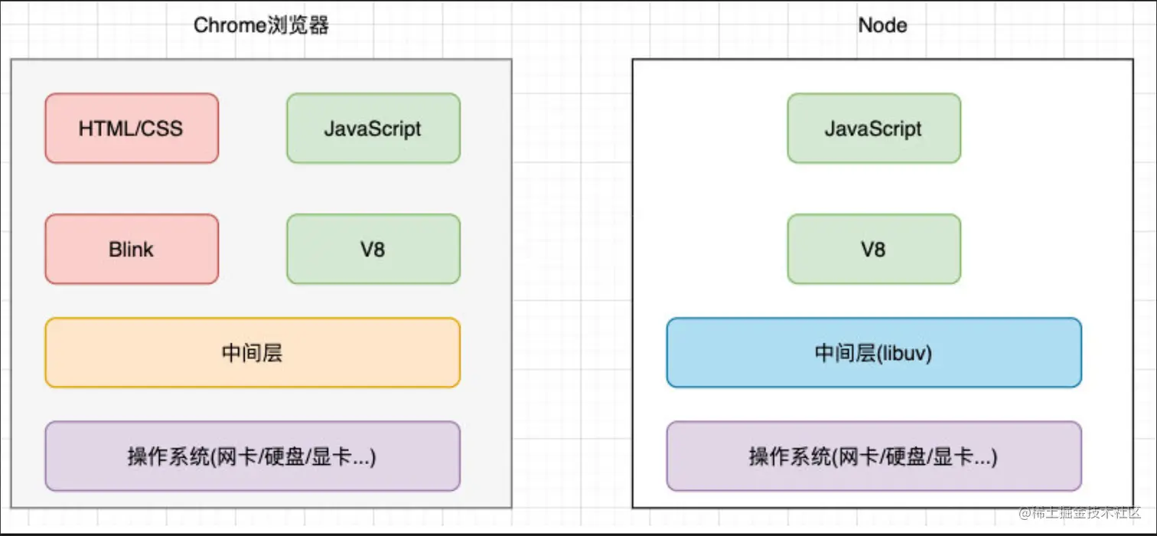
Task: Click the 操作系统 box in Node diagram
Action: coord(874,456)
